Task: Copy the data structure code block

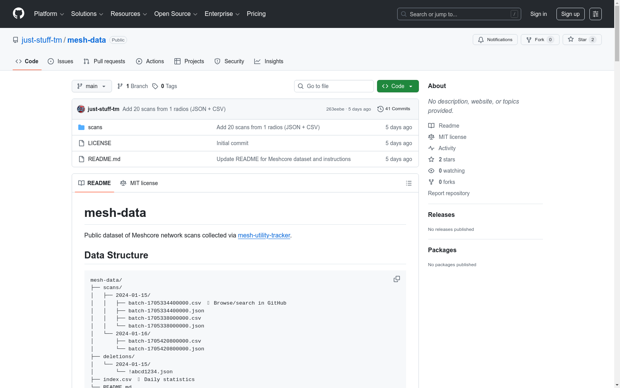Action: coord(397,279)
